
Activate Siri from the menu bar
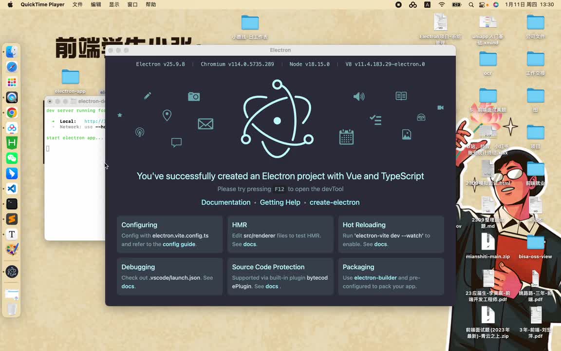pyautogui.click(x=496, y=5)
